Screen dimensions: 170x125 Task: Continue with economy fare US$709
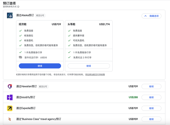point(40,66)
